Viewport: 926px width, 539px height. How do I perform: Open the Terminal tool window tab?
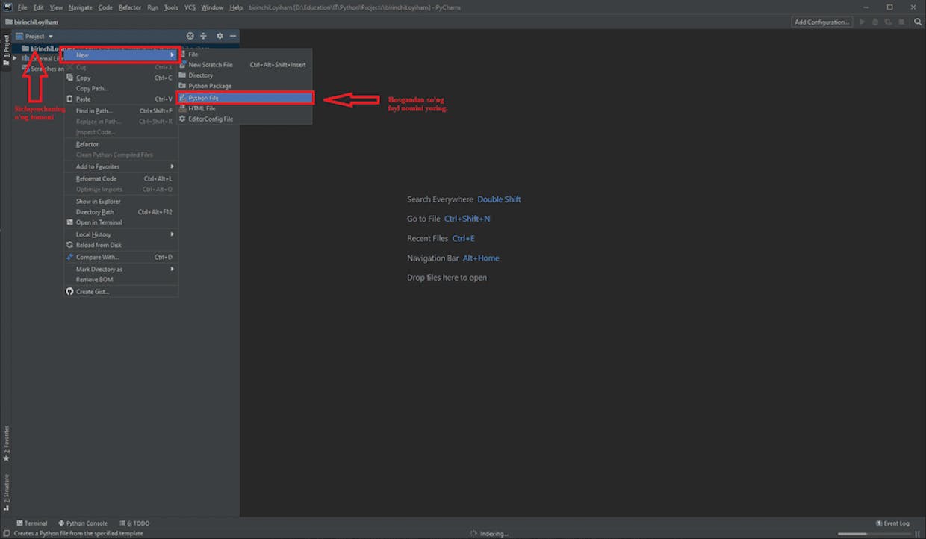pyautogui.click(x=31, y=523)
